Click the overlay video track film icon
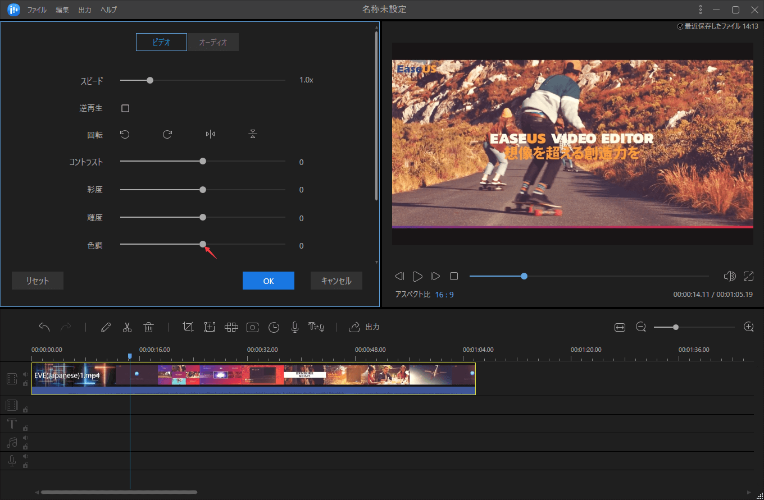The image size is (764, 500). coord(12,405)
